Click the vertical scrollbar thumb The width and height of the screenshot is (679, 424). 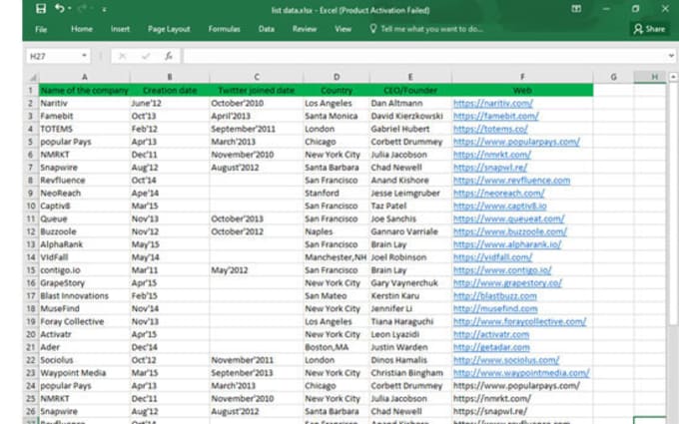pyautogui.click(x=673, y=204)
